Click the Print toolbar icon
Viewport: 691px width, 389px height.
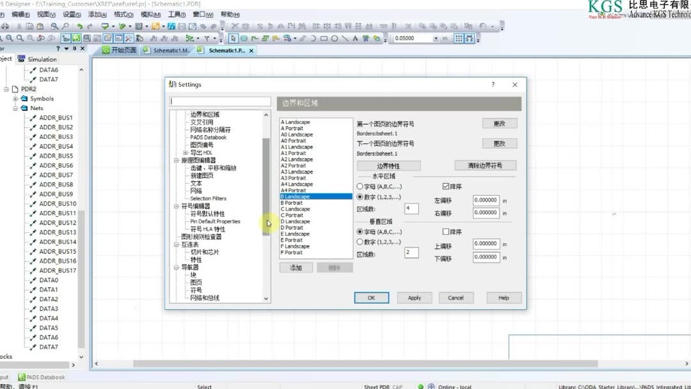click(x=5, y=27)
